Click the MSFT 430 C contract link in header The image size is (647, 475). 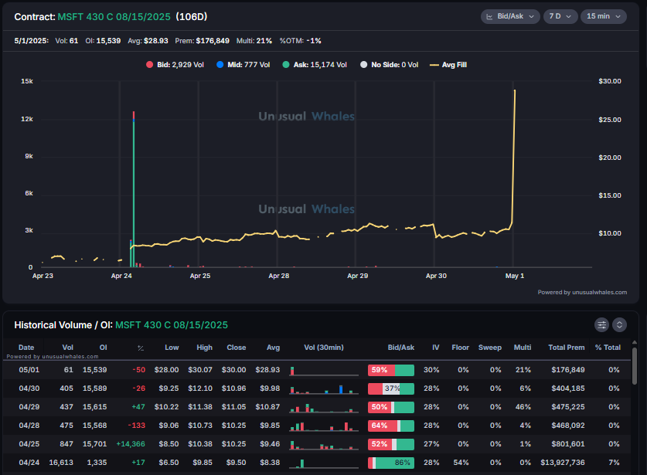click(114, 17)
